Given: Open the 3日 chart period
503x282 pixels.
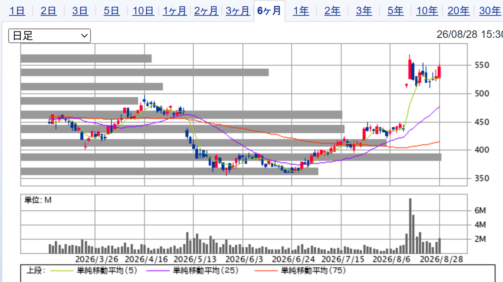Looking at the screenshot, I should tap(80, 11).
